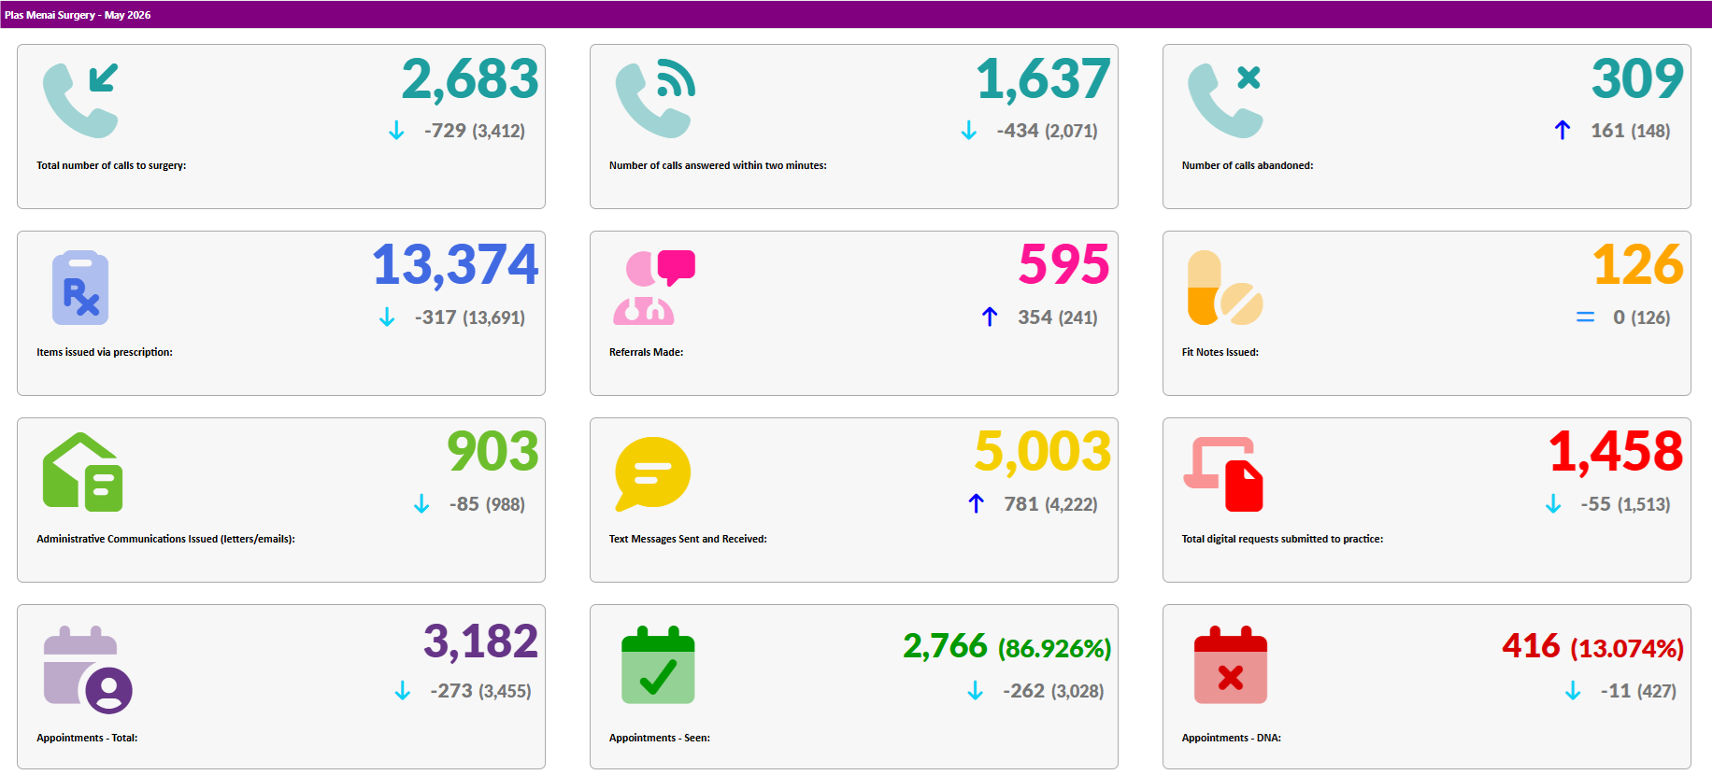
Task: Select the answered calls value 1,637
Action: coord(1044,79)
